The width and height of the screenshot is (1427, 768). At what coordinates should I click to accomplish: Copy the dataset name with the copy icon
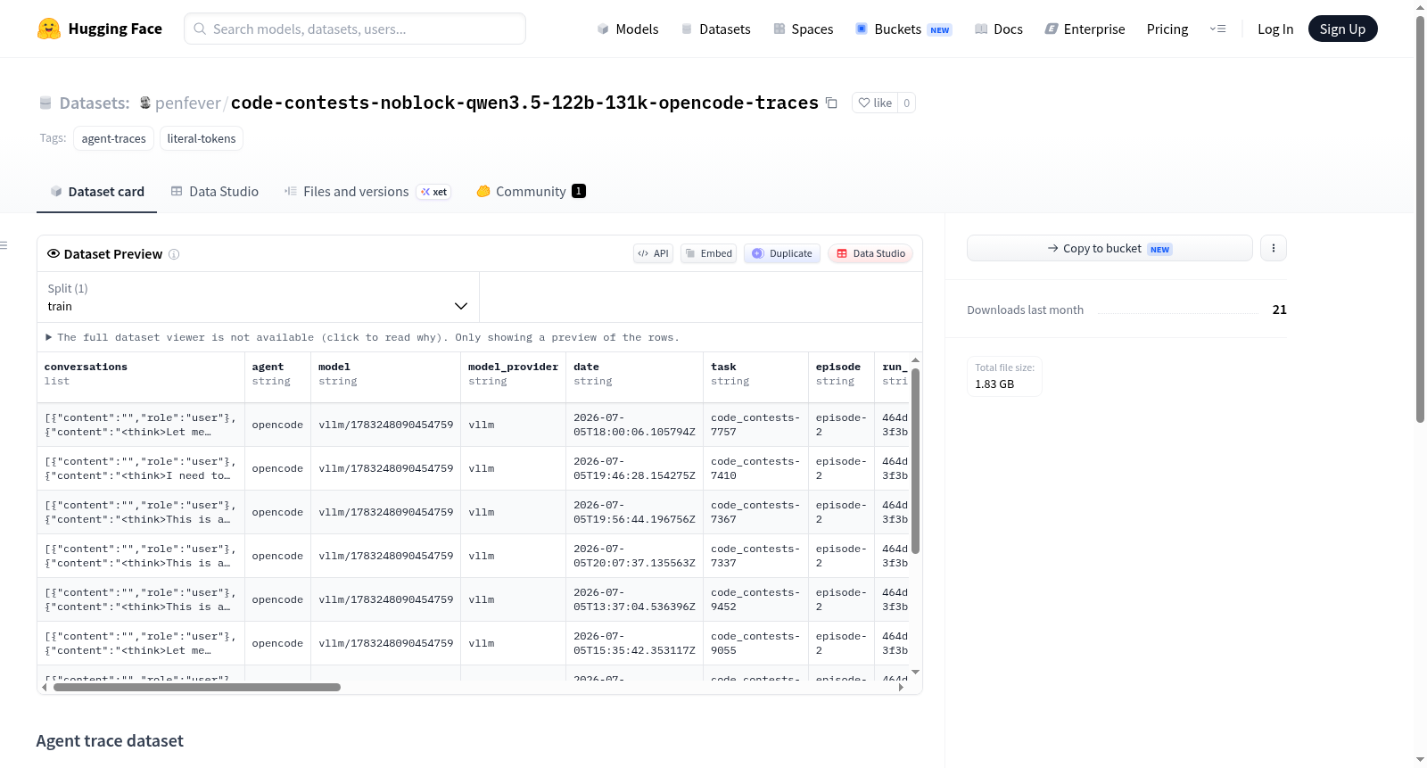pyautogui.click(x=831, y=103)
